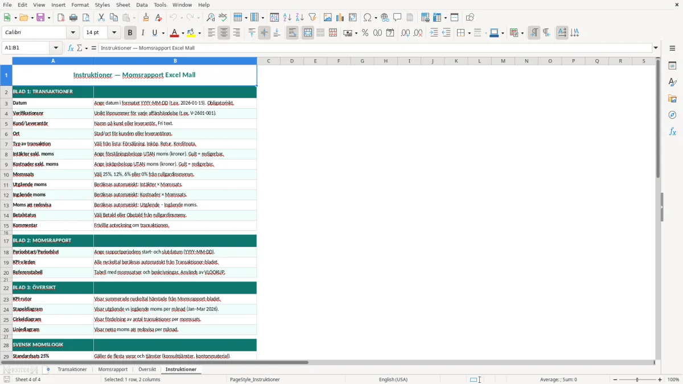Open the Format menu
Screen dimensions: 683x384
click(x=80, y=5)
